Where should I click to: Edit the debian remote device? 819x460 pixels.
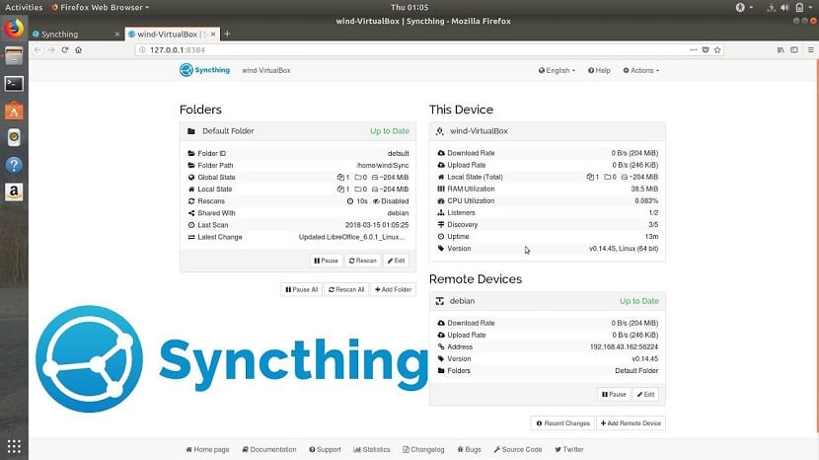coord(645,394)
